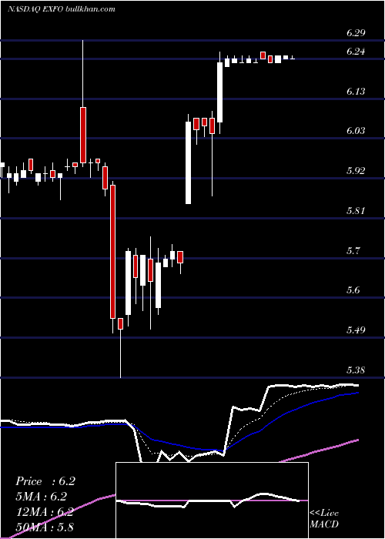385x539 pixels.
Task: Click the NASDAQ EXFO bullkhan.com title text
Action: (x=62, y=9)
